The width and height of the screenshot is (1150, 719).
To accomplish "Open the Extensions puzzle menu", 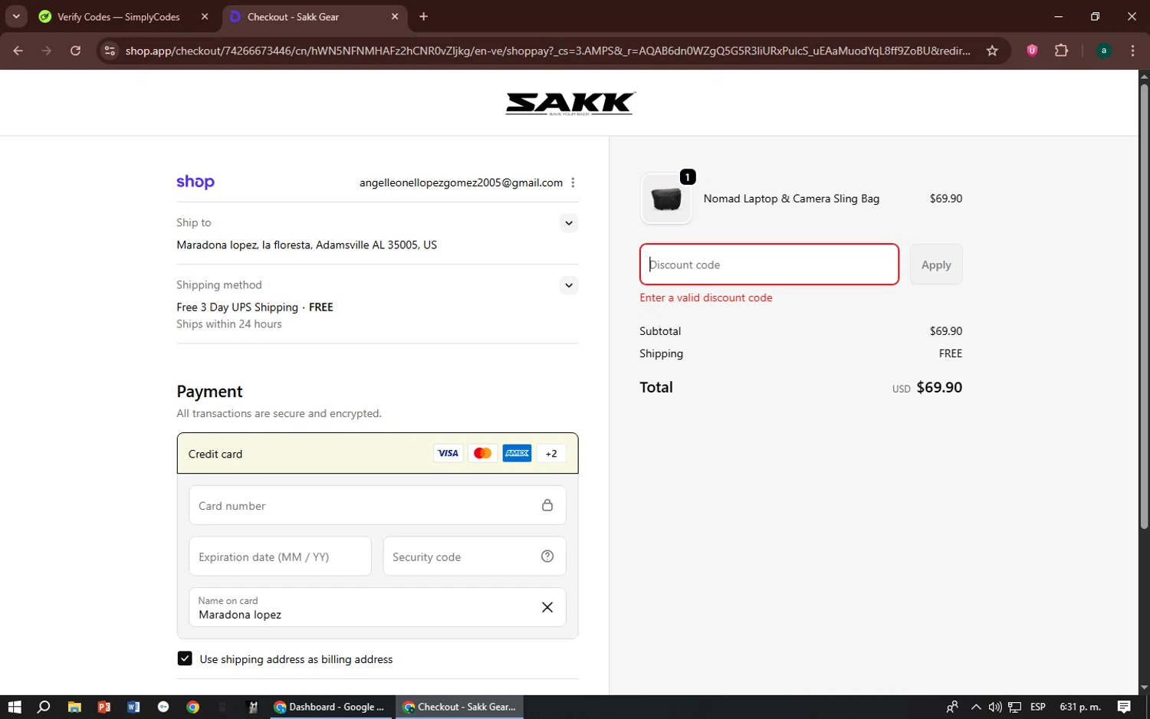I will pyautogui.click(x=1061, y=51).
